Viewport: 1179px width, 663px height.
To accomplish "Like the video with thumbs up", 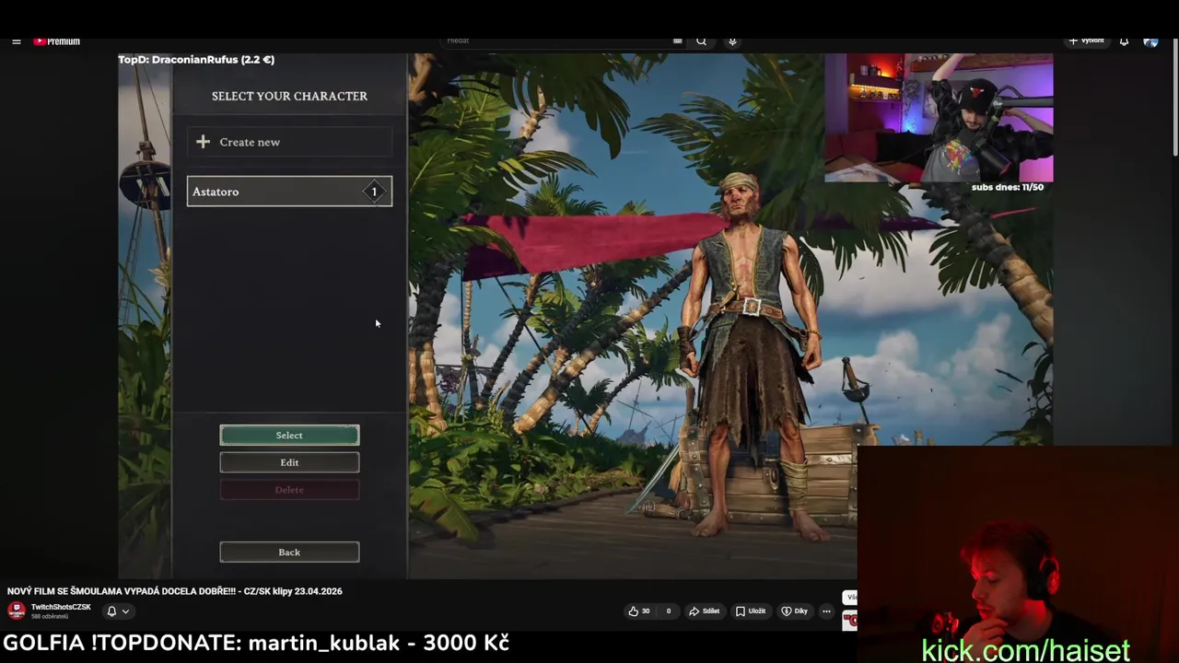I will coord(639,611).
